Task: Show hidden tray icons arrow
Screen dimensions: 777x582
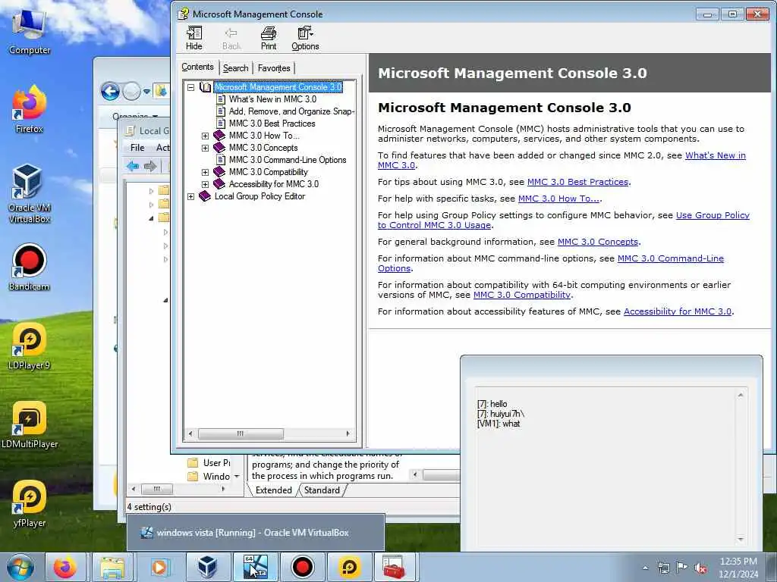Action: (645, 568)
